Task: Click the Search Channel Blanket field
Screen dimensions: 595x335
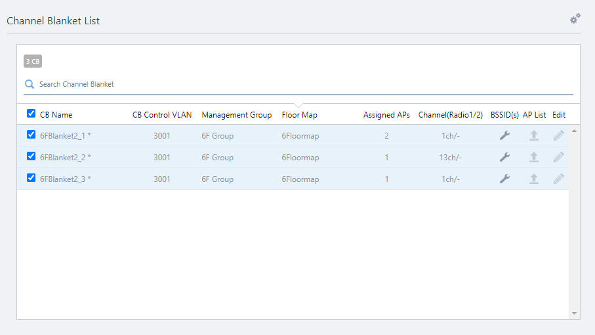Action: pyautogui.click(x=302, y=84)
